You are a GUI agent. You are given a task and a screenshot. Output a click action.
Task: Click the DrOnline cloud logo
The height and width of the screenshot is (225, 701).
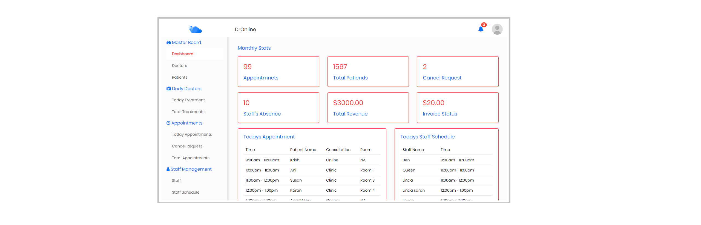(195, 29)
